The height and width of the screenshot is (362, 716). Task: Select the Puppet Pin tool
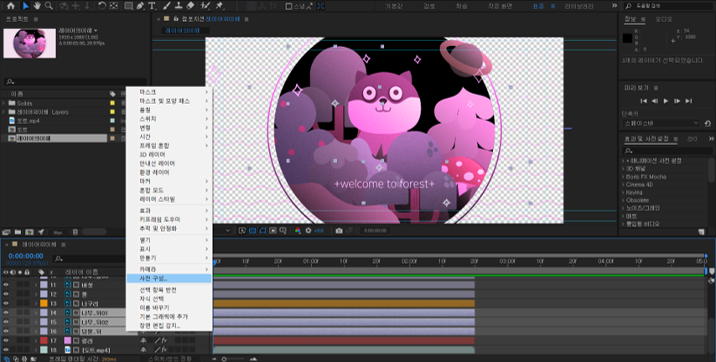pyautogui.click(x=220, y=6)
